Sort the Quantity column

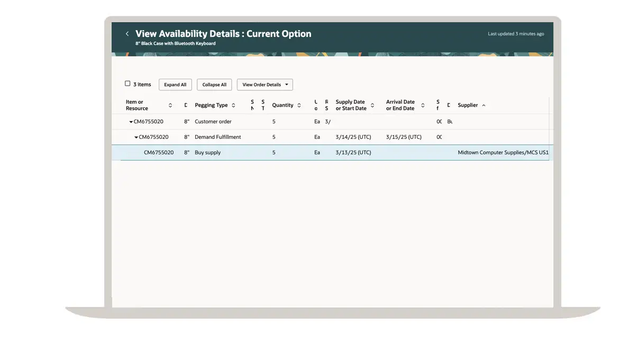click(299, 105)
